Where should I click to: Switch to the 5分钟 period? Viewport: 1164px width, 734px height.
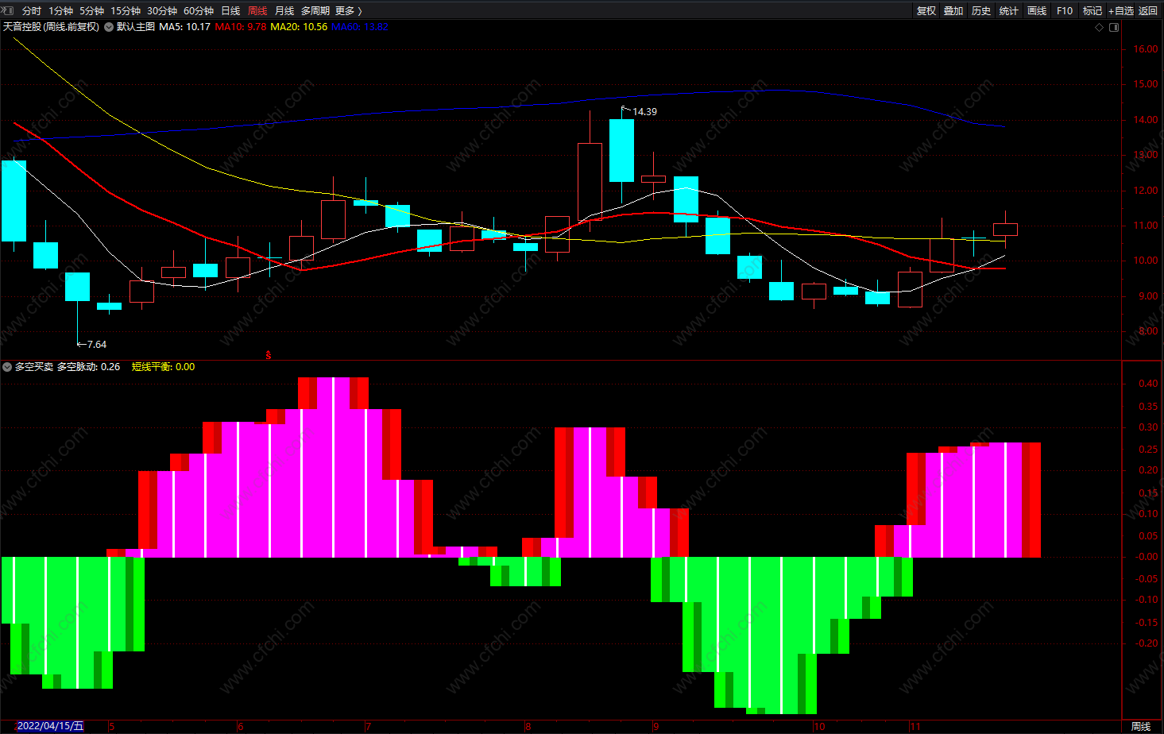point(91,10)
